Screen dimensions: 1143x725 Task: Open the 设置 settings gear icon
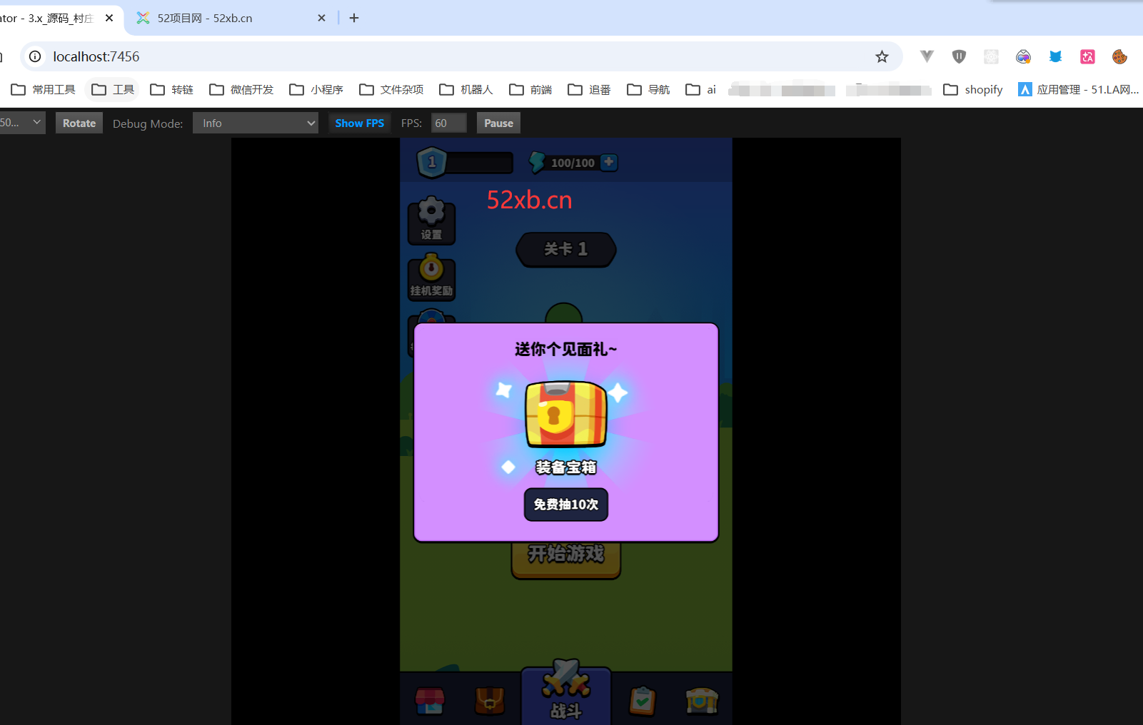point(431,219)
